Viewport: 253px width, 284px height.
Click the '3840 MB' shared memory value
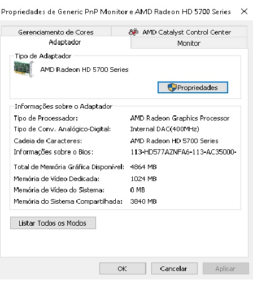click(x=143, y=201)
